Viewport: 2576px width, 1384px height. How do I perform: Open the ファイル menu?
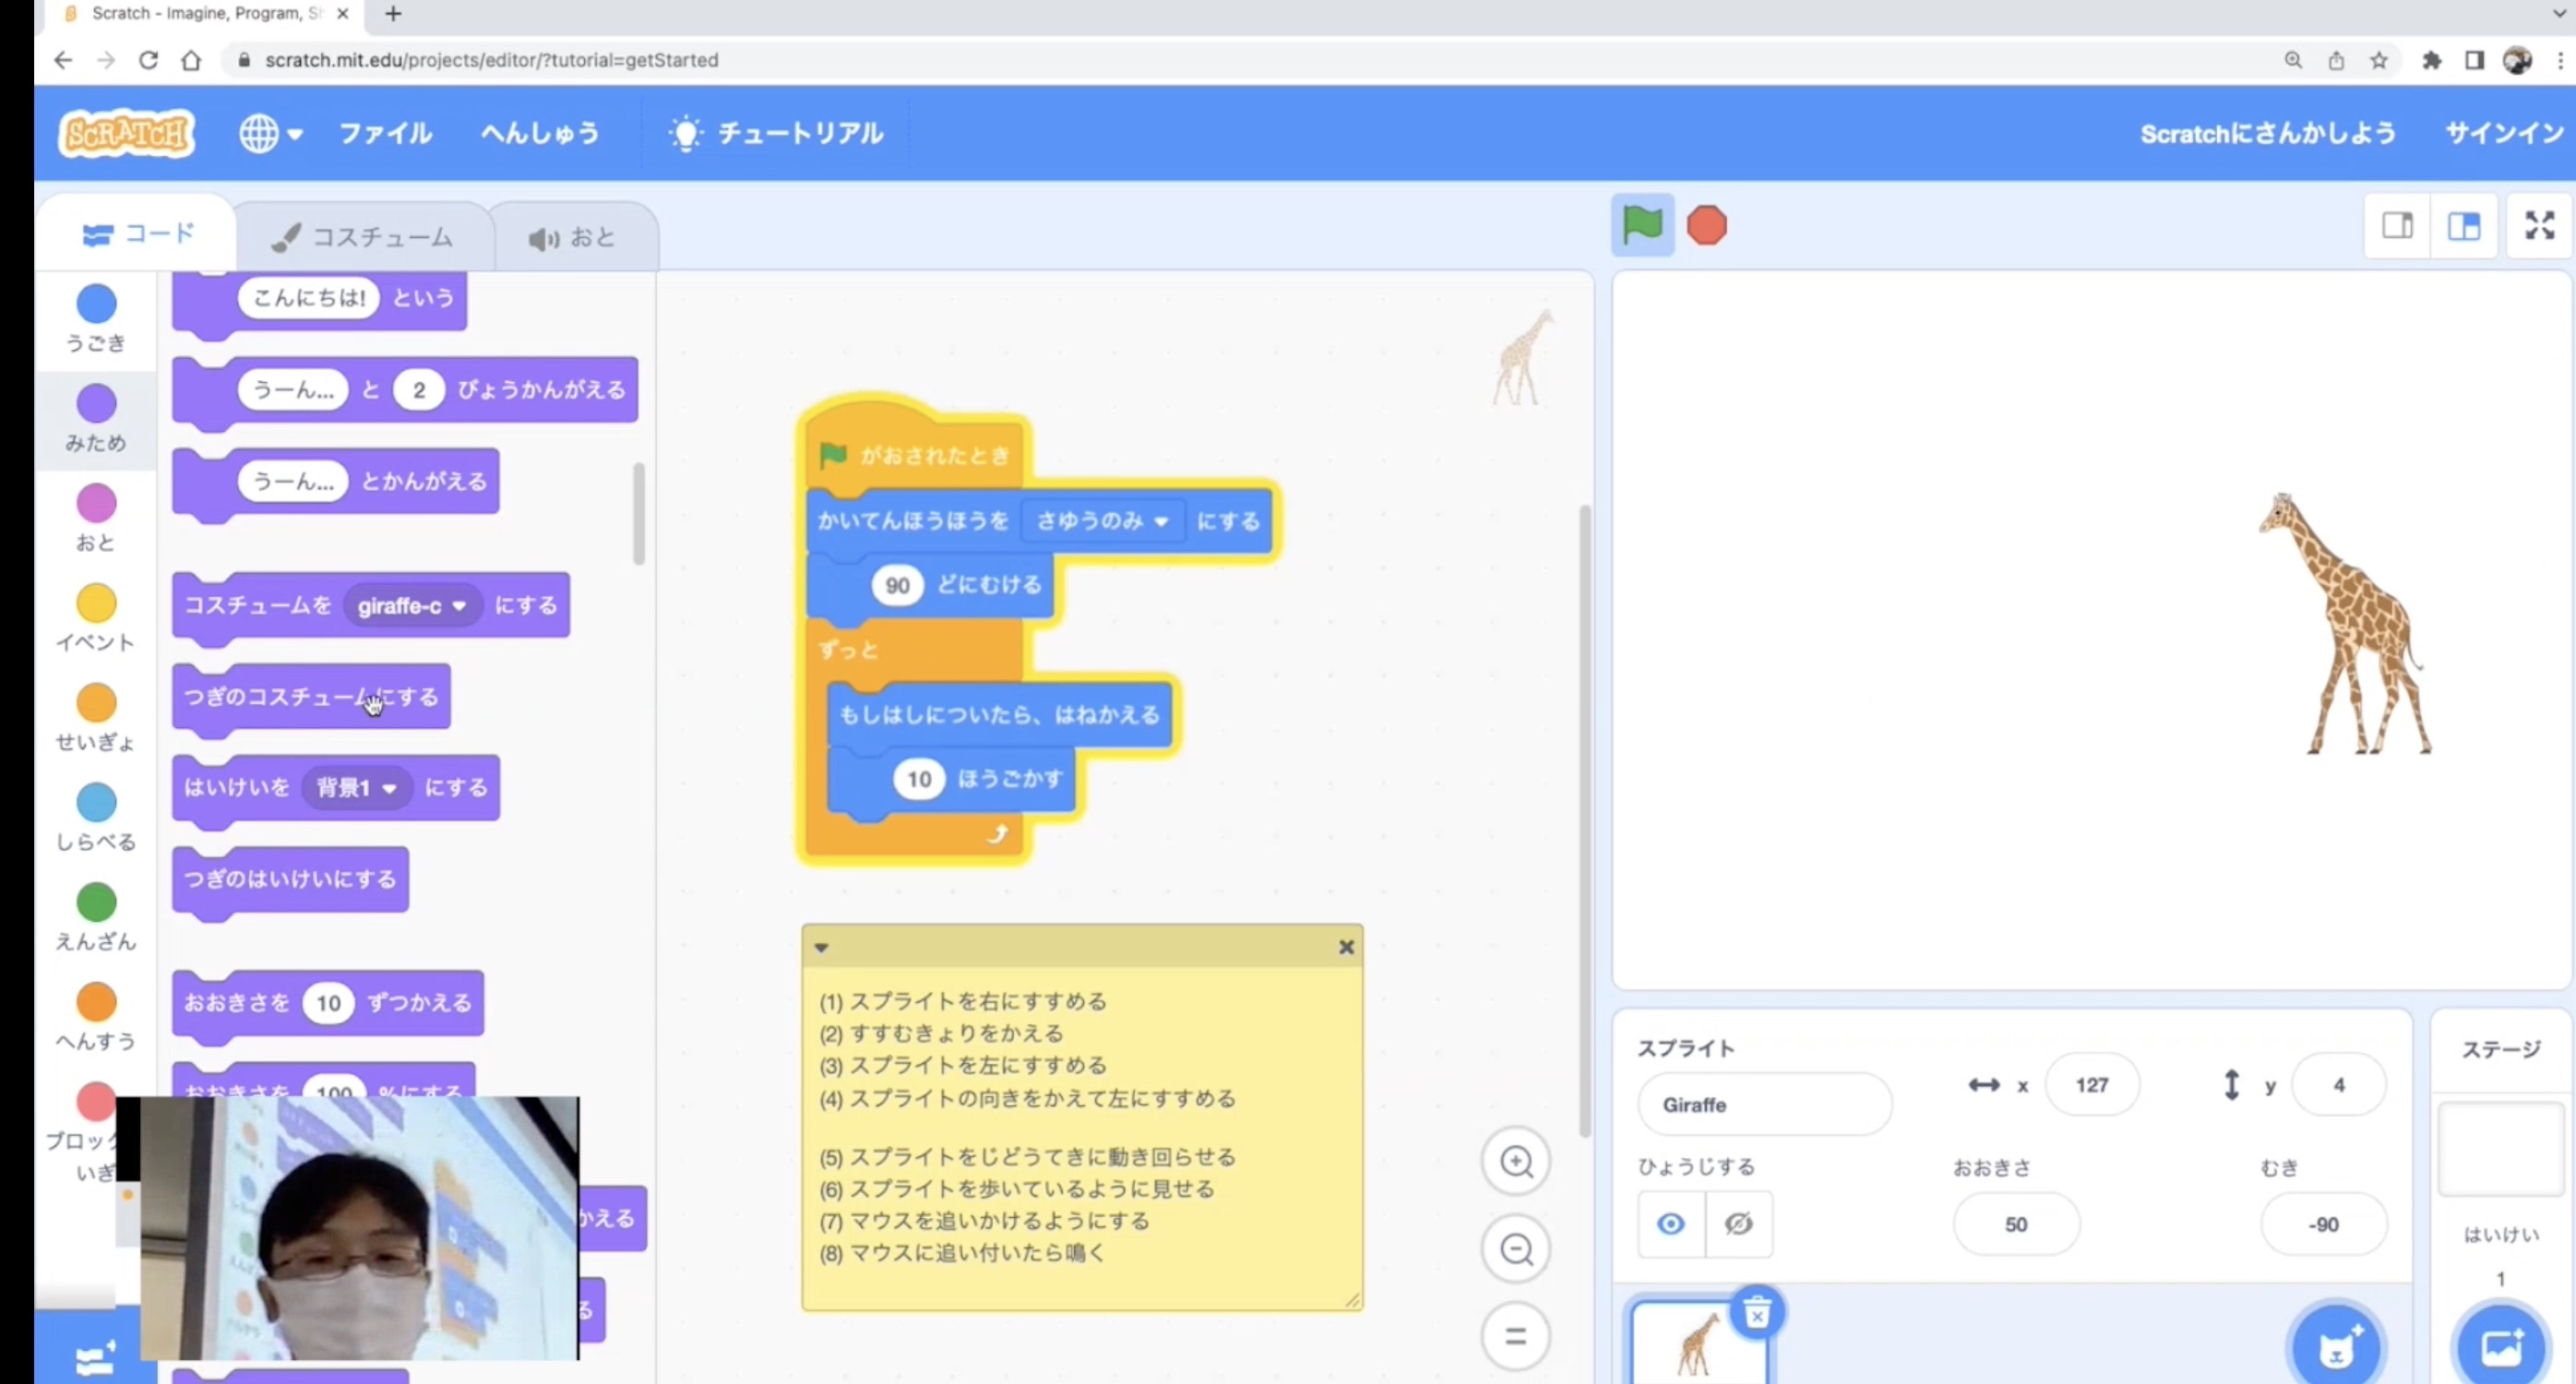pyautogui.click(x=385, y=133)
